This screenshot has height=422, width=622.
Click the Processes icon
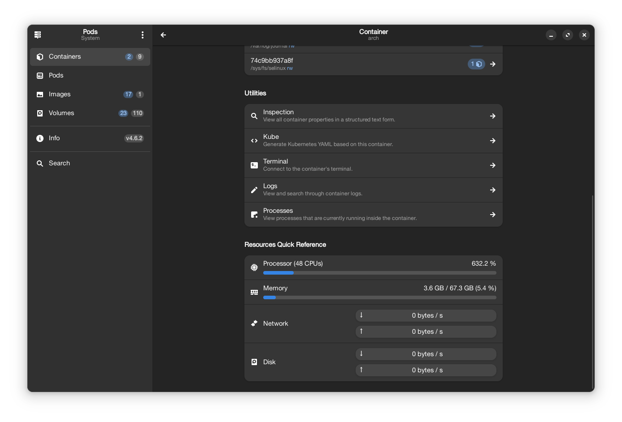click(x=254, y=215)
